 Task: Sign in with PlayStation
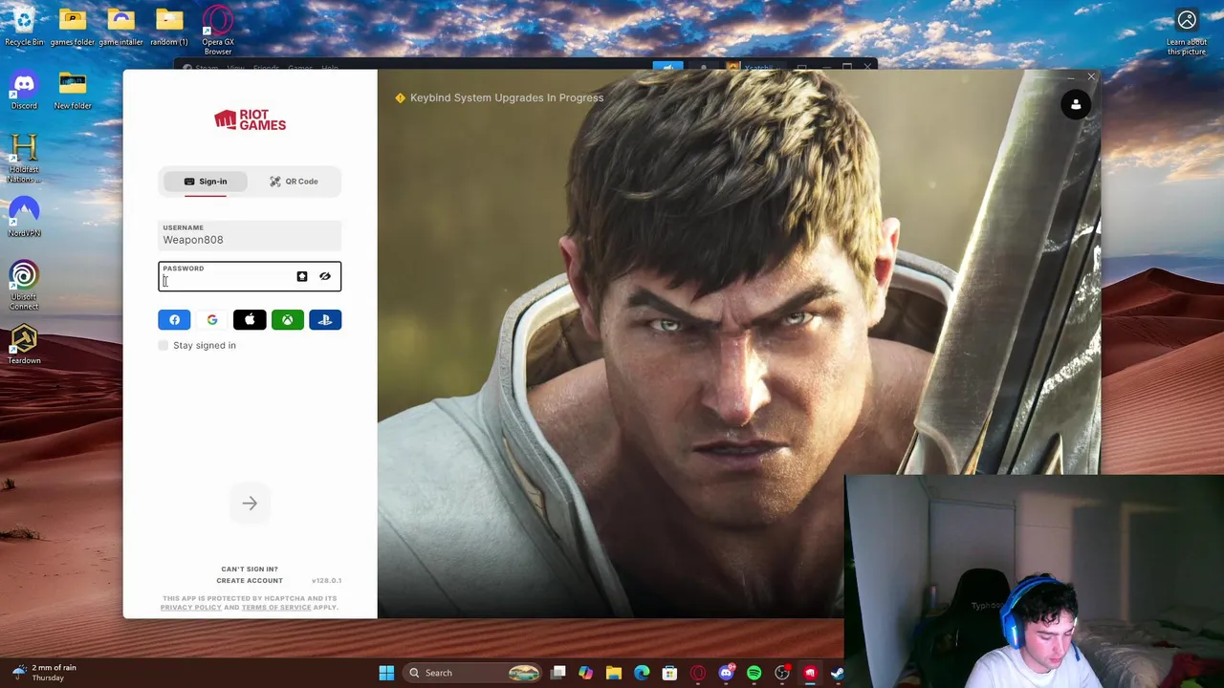click(x=325, y=320)
